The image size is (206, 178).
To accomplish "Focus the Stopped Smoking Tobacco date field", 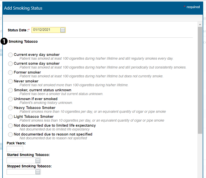I will [21, 172].
